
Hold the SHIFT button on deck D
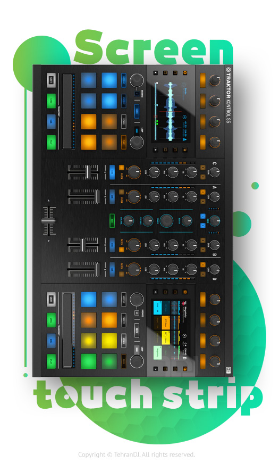(x=51, y=300)
